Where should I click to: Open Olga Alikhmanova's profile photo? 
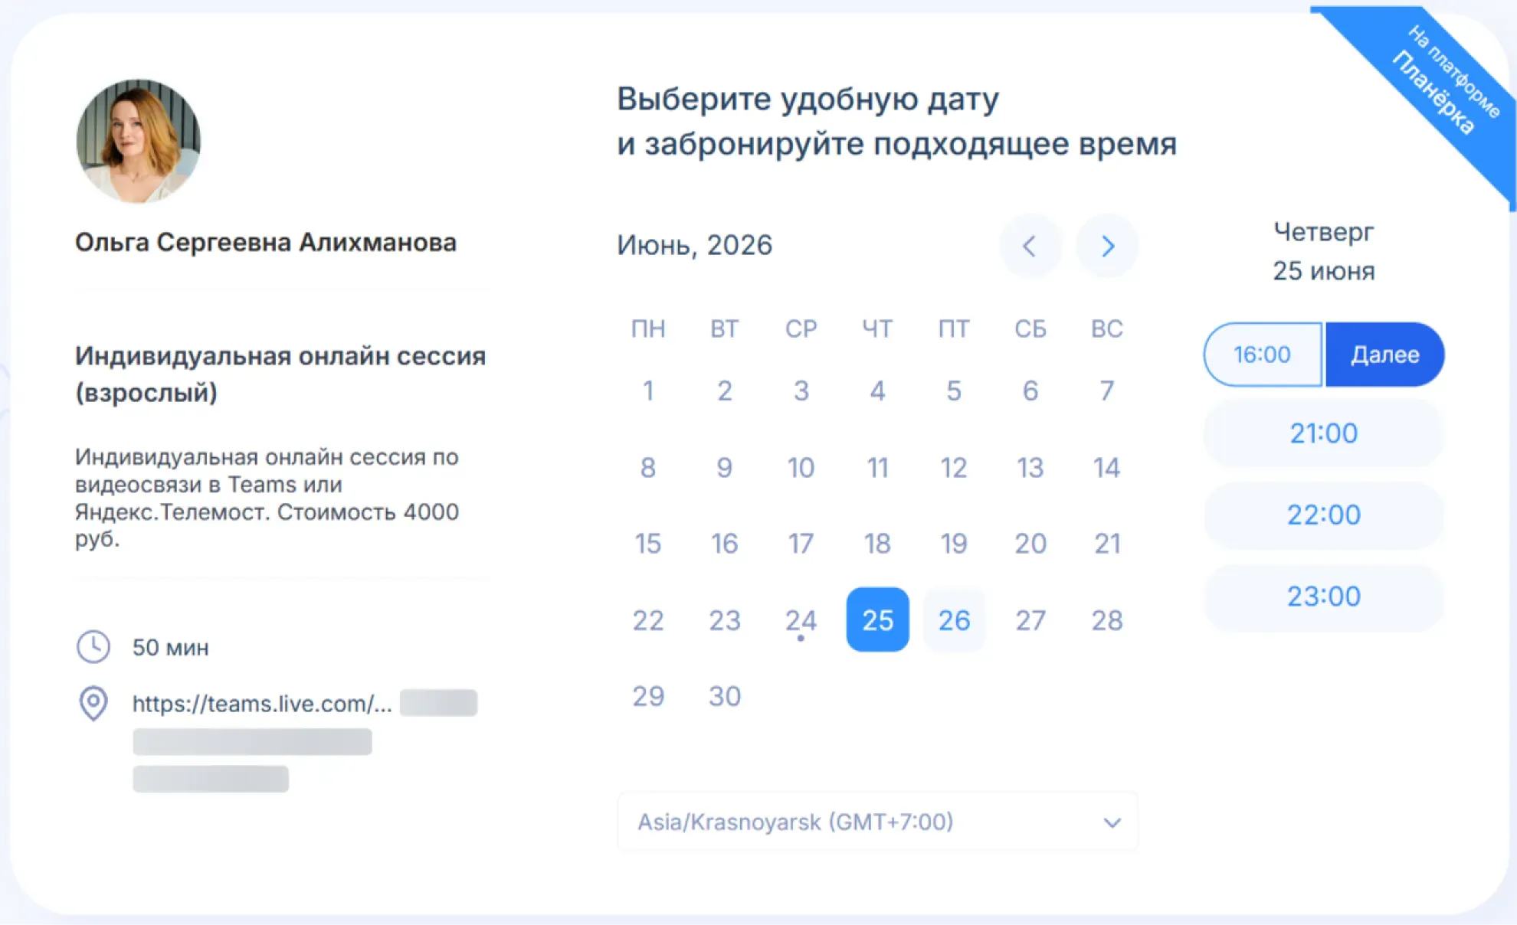coord(139,141)
